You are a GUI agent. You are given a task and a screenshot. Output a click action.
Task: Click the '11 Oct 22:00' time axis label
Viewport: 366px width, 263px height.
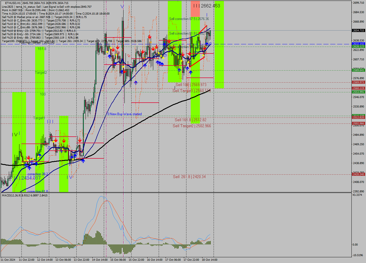(x=27, y=260)
